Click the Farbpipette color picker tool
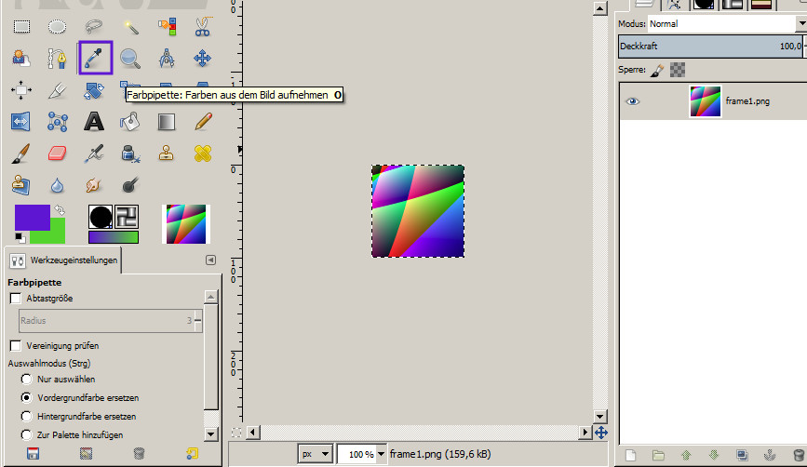Viewport: 807px width, 467px height. (95, 58)
